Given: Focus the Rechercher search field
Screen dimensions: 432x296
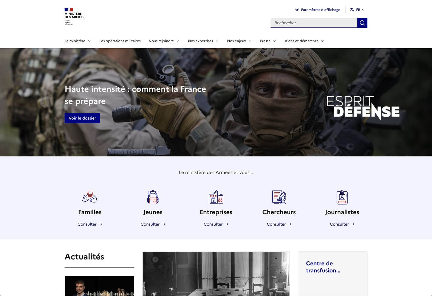Looking at the screenshot, I should 314,23.
